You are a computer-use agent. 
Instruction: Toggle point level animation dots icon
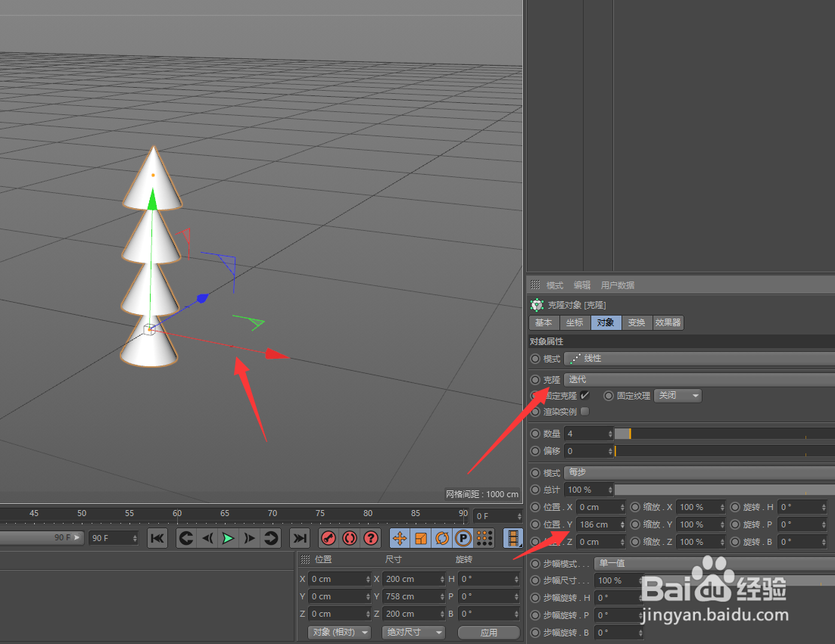click(x=484, y=538)
